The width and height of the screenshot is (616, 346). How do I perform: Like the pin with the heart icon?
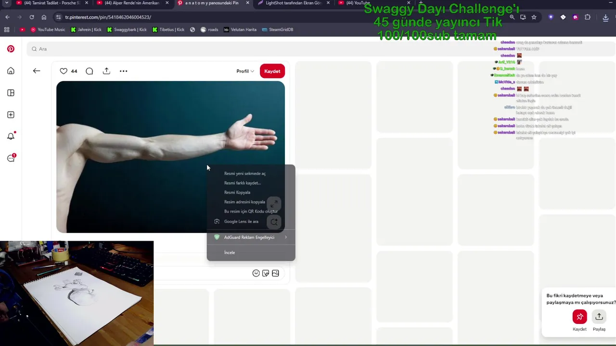64,71
